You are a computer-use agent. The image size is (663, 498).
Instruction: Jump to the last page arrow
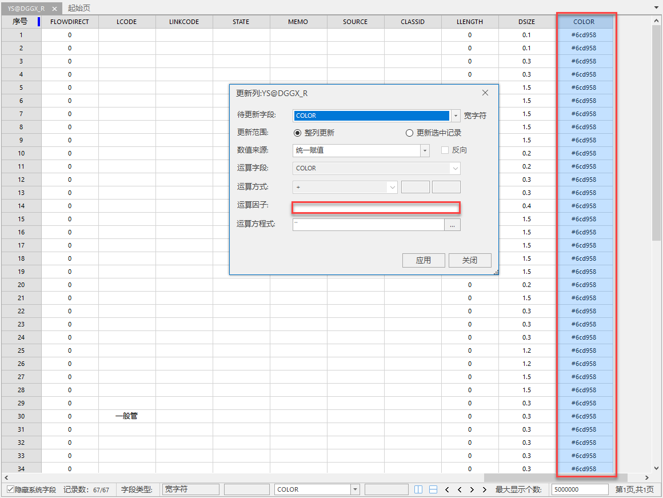[x=485, y=489]
